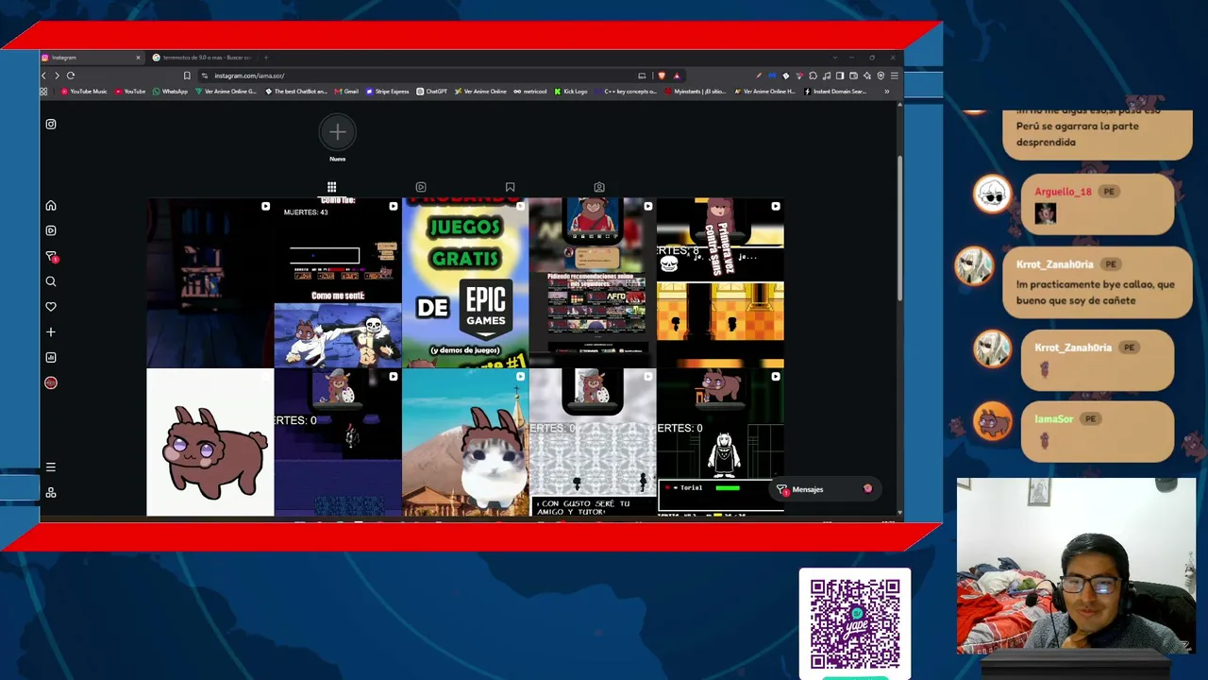Open the Juegos Gratis de Epic Games post
The width and height of the screenshot is (1208, 680).
[465, 282]
